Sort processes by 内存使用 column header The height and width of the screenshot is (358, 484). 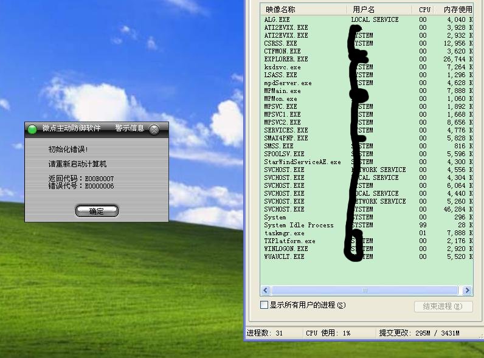coord(456,10)
